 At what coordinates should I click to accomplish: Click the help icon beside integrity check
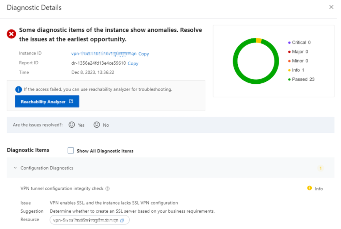click(107, 189)
